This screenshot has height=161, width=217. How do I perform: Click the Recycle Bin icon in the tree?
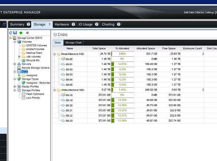[x=23, y=60]
